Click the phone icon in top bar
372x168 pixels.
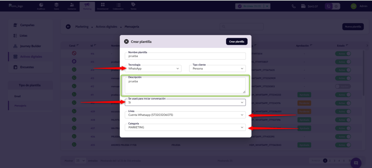[294, 6]
